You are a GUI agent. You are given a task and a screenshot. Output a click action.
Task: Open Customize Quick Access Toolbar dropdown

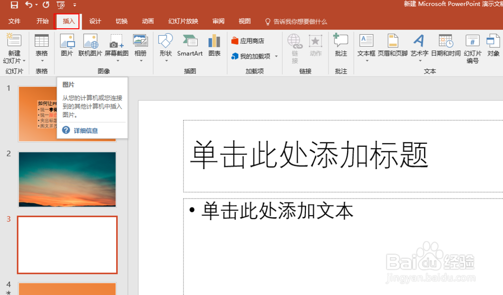click(x=75, y=5)
